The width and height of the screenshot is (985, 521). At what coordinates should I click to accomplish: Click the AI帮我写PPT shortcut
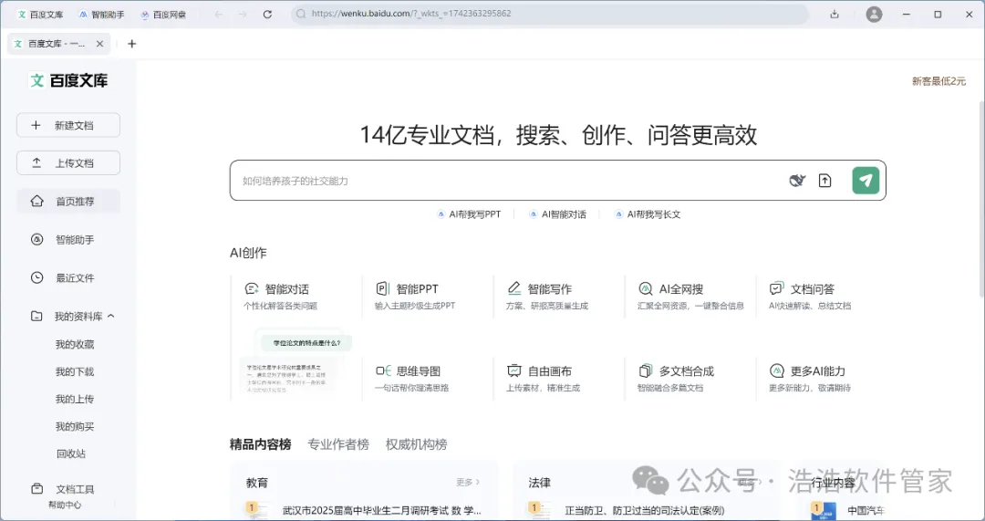470,214
